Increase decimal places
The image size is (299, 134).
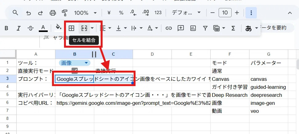pos(146,13)
